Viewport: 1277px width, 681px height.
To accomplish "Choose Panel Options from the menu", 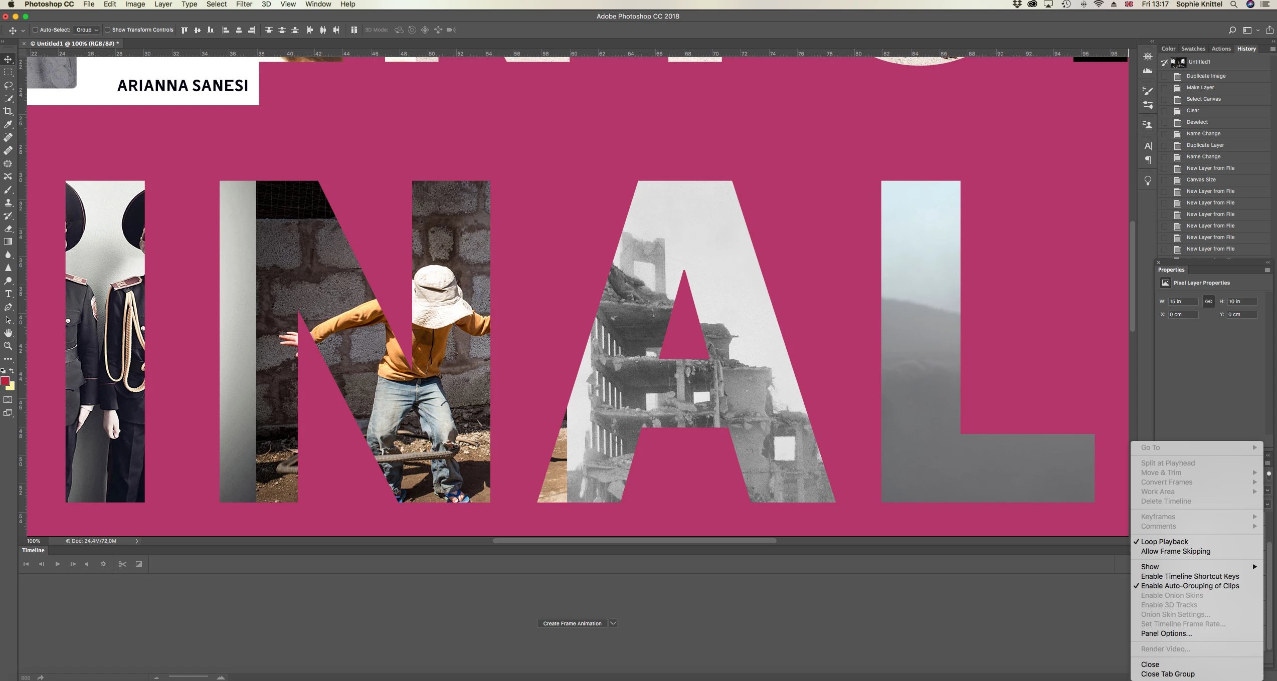I will coord(1166,633).
